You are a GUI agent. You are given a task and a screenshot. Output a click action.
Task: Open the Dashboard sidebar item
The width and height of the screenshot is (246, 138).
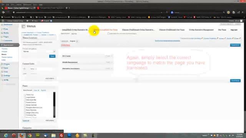(8, 25)
